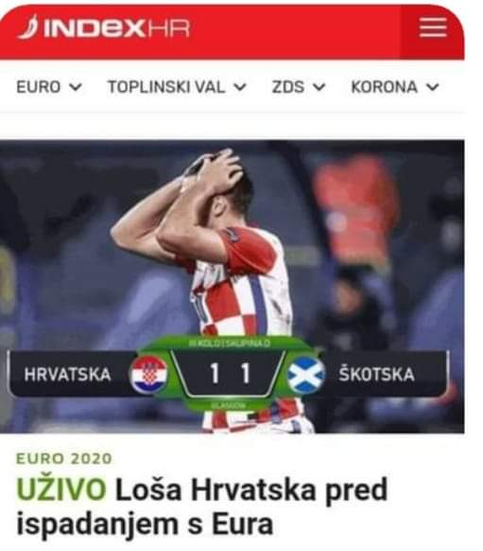Expand the EURO dropdown chevron
Viewport: 483px width, 551px height.
click(76, 86)
